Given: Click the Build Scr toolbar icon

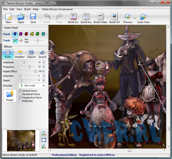Looking at the screenshot, I should (x=73, y=18).
